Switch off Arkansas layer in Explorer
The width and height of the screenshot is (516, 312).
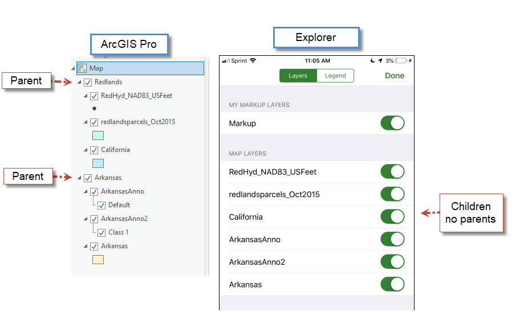392,284
